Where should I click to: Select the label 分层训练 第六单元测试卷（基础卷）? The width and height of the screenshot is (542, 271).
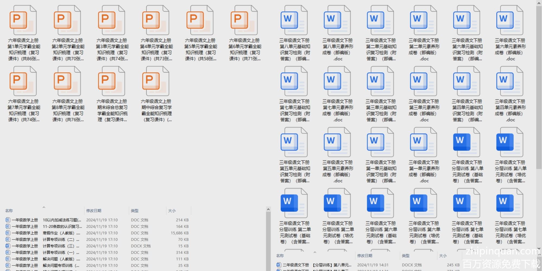click(x=381, y=233)
